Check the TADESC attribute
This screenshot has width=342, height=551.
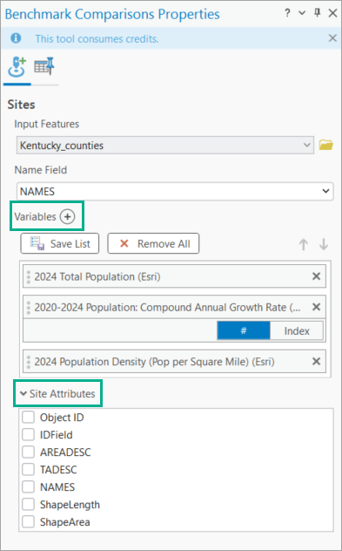pyautogui.click(x=28, y=469)
